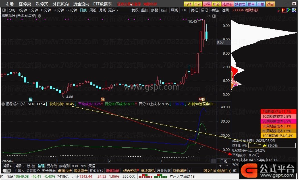Switch to the 60分钟 timeframe
The image size is (299, 180).
pos(72,10)
